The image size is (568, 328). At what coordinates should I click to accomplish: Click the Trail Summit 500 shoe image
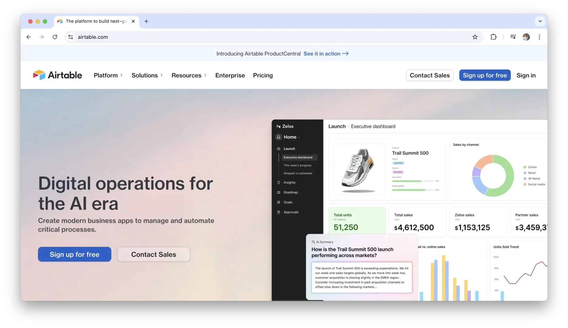359,169
